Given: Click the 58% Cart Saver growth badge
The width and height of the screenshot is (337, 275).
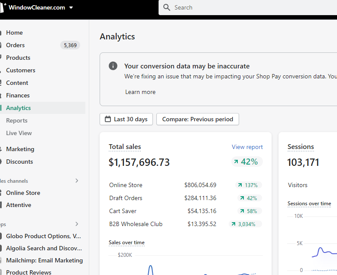Looking at the screenshot, I should point(250,211).
